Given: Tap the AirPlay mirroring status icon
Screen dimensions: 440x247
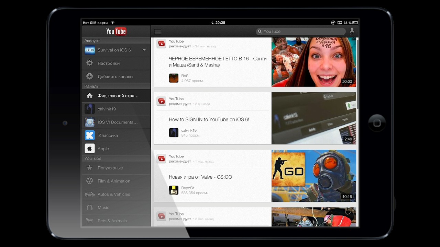Looking at the screenshot, I should 340,23.
